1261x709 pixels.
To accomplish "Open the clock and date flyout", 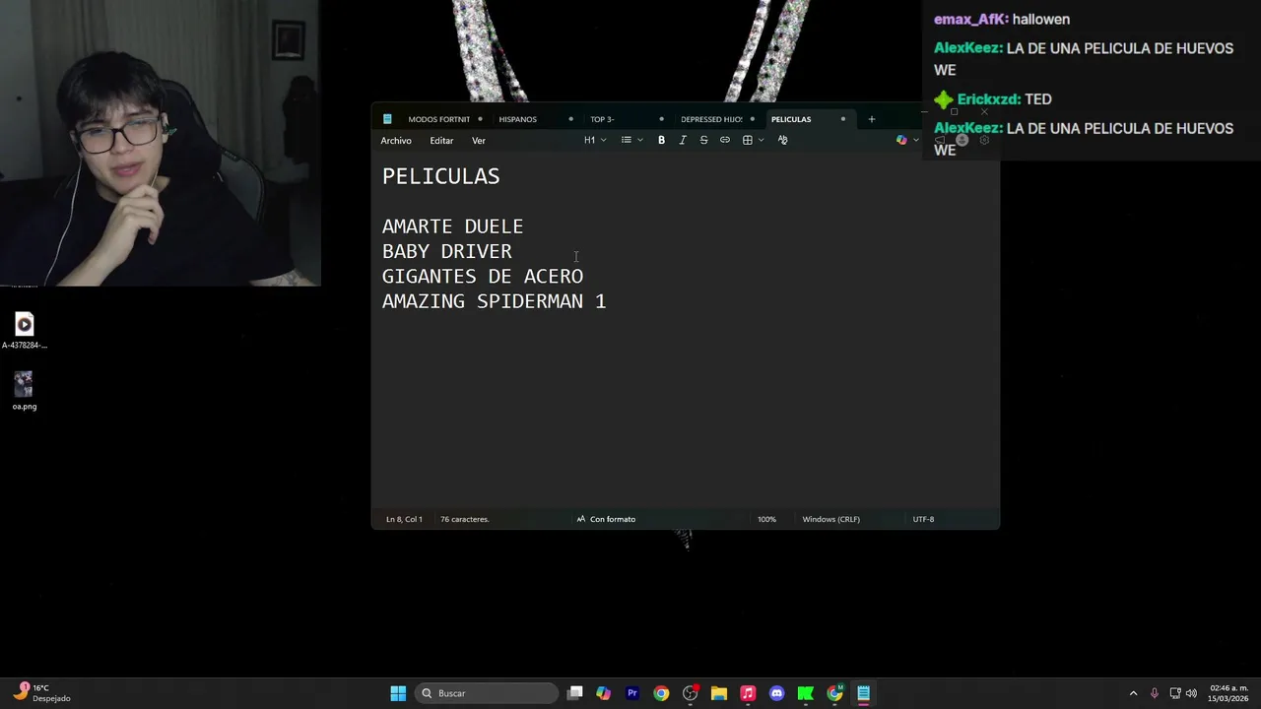I will [1228, 693].
